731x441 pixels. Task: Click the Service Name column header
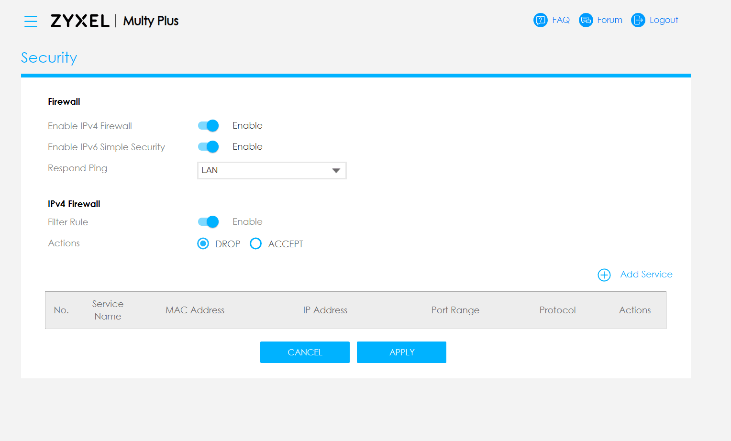[108, 310]
